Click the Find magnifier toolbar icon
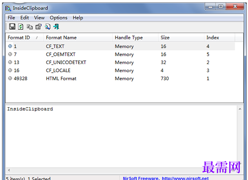The width and height of the screenshot is (248, 180). click(48, 27)
